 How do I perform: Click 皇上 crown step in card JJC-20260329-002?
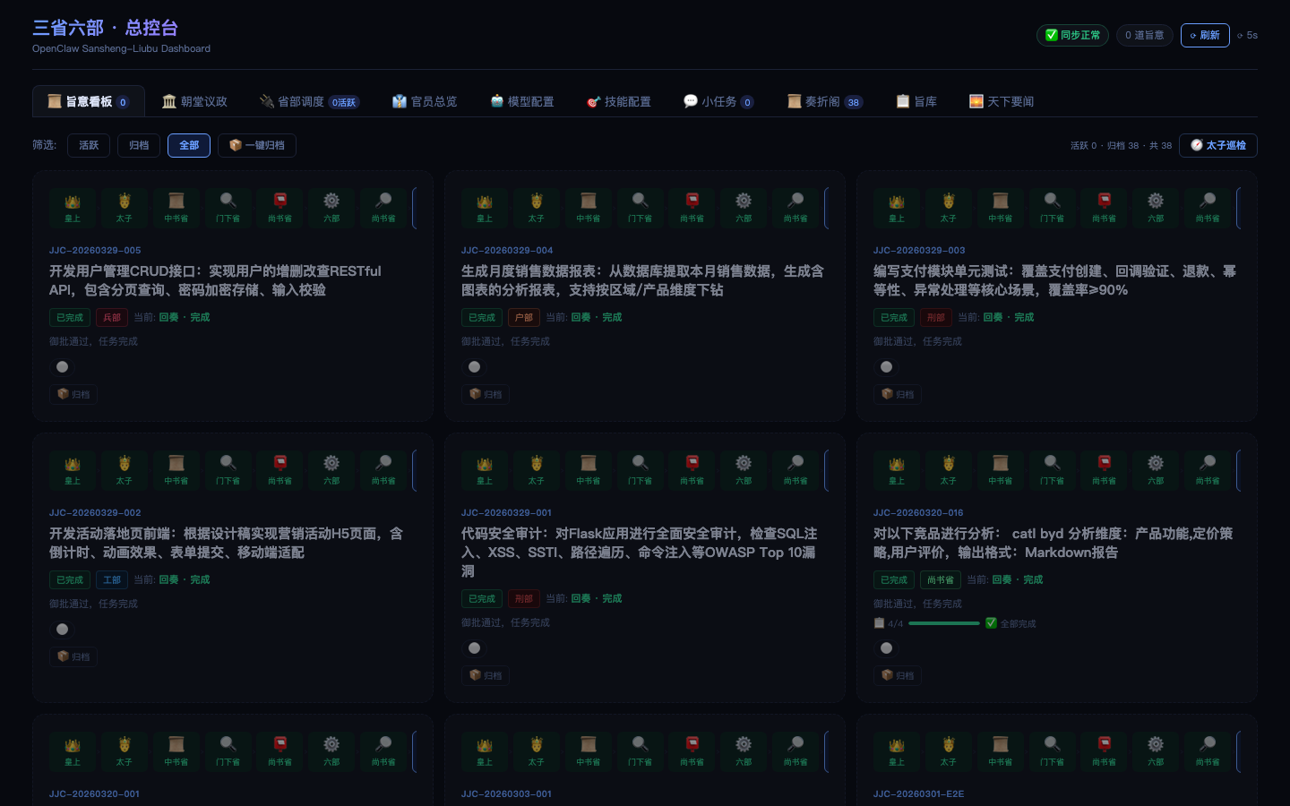pos(73,470)
